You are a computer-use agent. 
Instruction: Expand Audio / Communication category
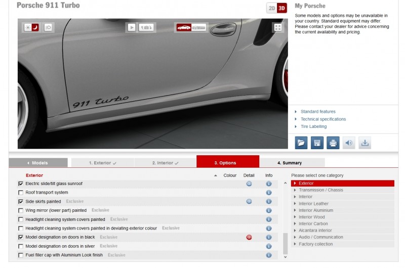(x=343, y=237)
